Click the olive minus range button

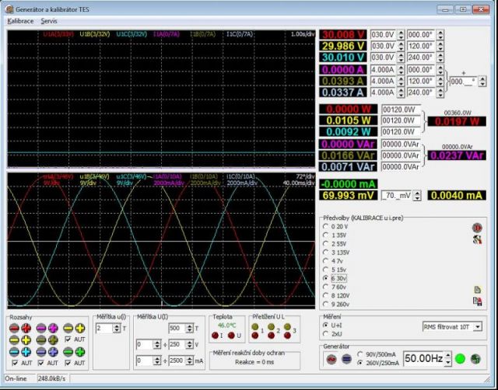pos(41,340)
